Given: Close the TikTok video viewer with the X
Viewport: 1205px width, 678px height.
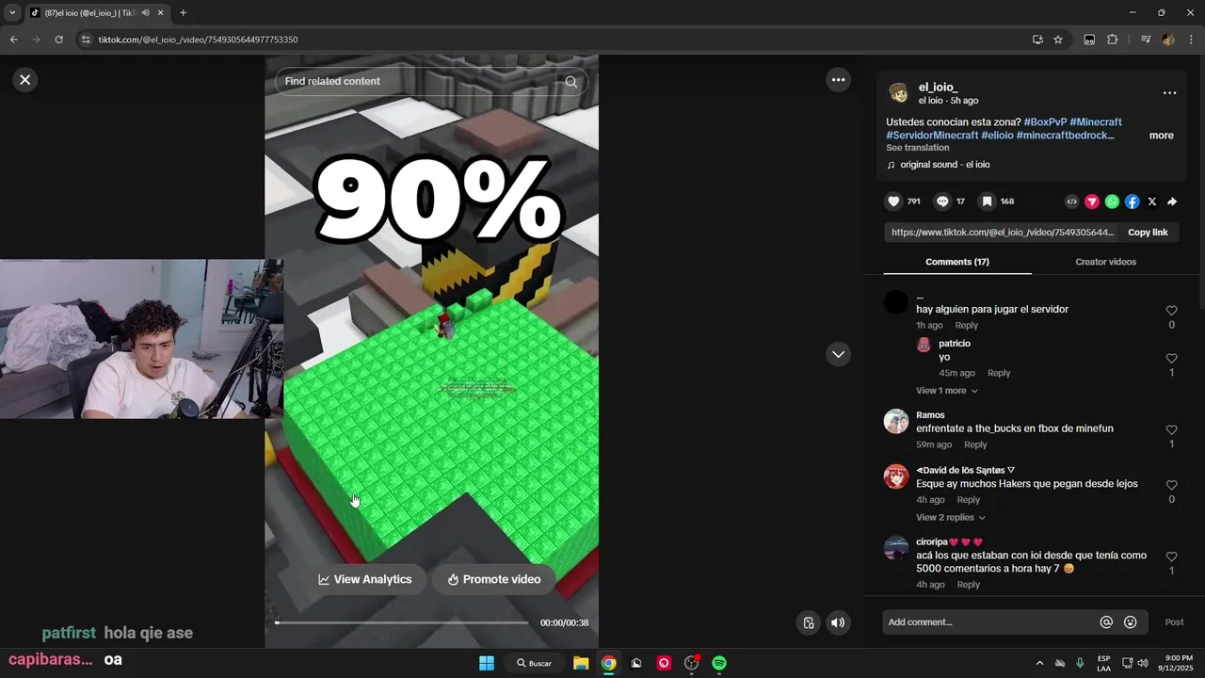Looking at the screenshot, I should [x=25, y=80].
